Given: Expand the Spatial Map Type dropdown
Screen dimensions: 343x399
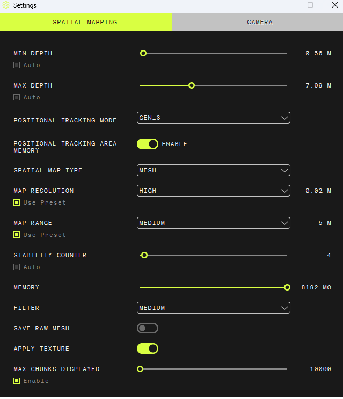Looking at the screenshot, I should pos(213,170).
